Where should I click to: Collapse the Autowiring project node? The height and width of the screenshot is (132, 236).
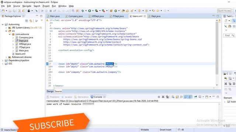pos(3,24)
